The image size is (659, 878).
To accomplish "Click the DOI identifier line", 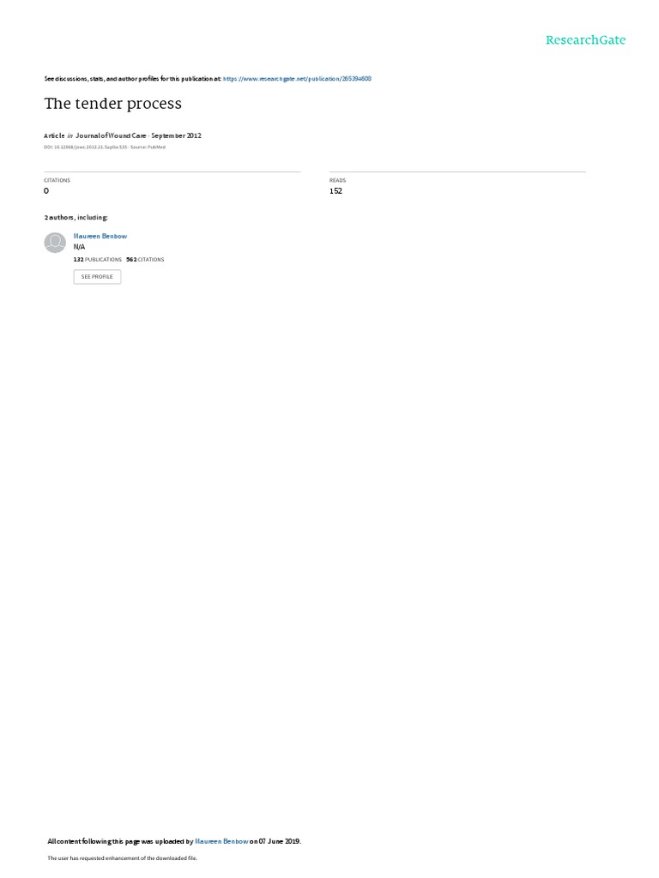I will [x=86, y=147].
